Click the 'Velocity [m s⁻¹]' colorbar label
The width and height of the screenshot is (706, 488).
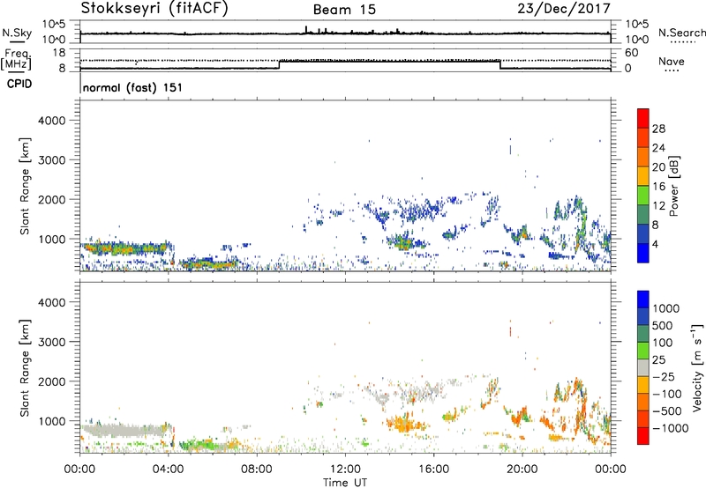697,367
